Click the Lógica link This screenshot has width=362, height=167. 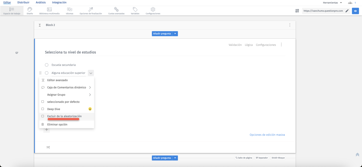249,45
